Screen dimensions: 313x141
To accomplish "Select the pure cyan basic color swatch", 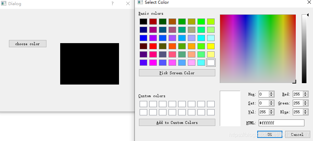I will (201, 38).
